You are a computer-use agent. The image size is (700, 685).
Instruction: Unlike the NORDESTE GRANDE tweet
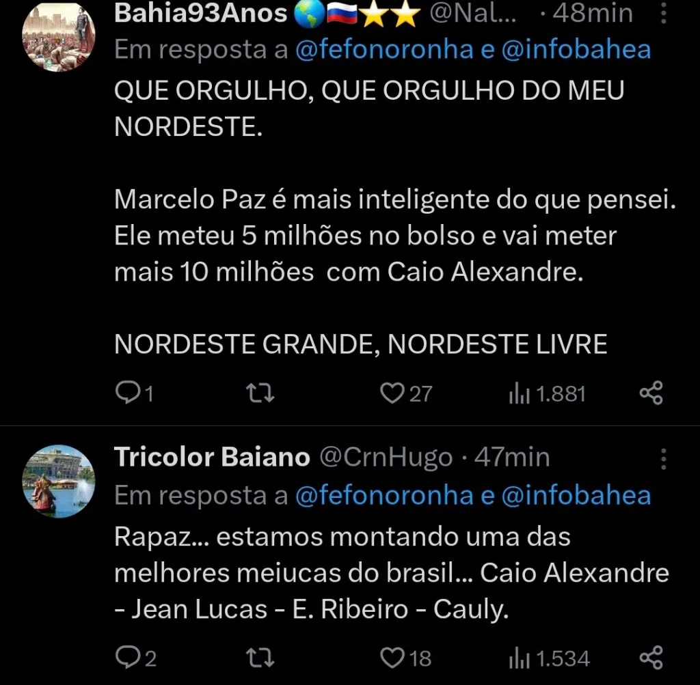coord(392,392)
